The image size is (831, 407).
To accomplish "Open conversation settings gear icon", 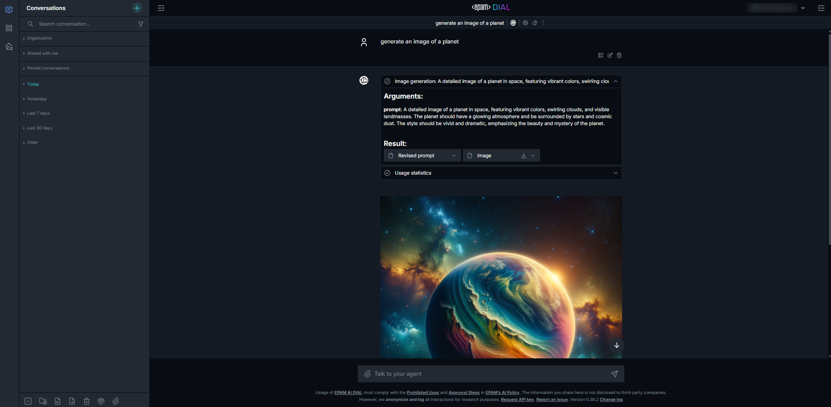I will (525, 23).
